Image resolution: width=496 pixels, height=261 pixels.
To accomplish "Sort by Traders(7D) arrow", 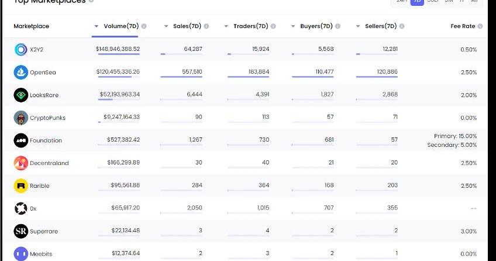I will [x=226, y=26].
